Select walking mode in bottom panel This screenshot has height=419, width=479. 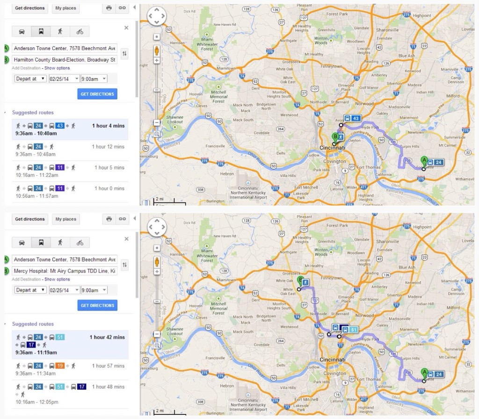pos(60,243)
